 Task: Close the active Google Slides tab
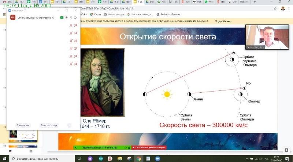click(141, 2)
